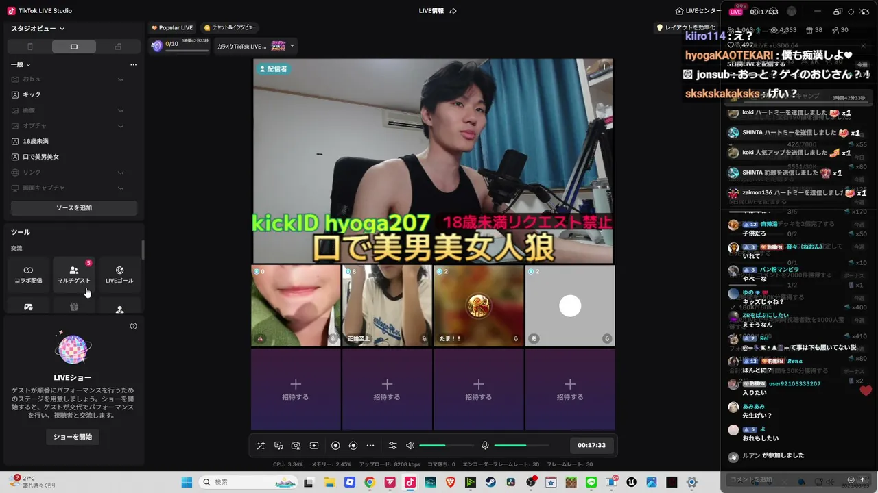Open the magic effects wand tool
Image resolution: width=878 pixels, height=493 pixels.
point(261,446)
